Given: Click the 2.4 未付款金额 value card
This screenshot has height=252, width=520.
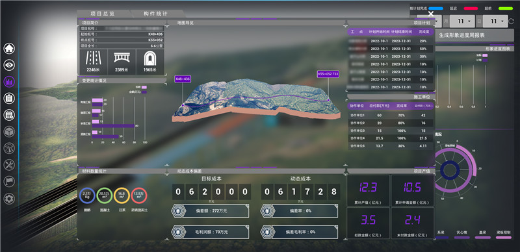Looking at the screenshot, I should point(412,223).
